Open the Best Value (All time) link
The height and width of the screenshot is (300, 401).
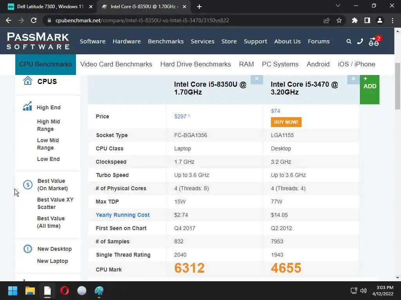click(51, 222)
